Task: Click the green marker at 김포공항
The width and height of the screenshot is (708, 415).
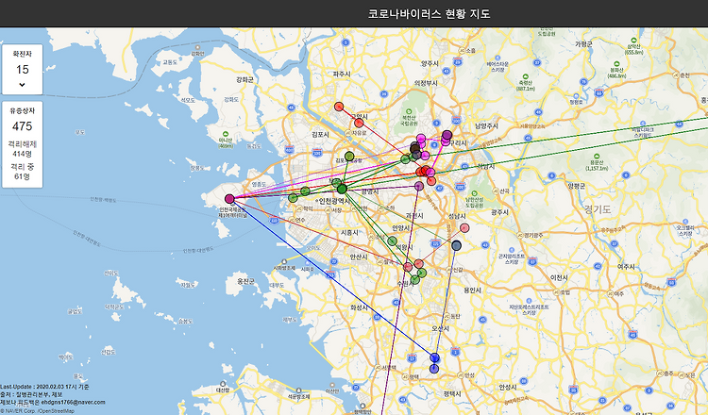Action: [349, 156]
